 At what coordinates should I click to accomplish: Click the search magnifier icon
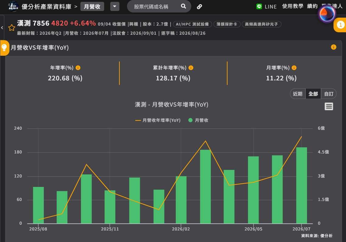(183, 6)
